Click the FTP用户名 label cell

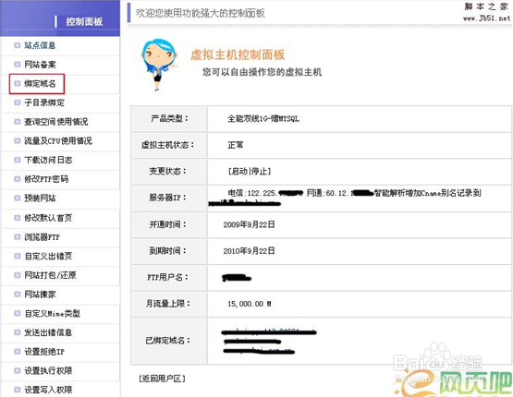click(x=169, y=277)
